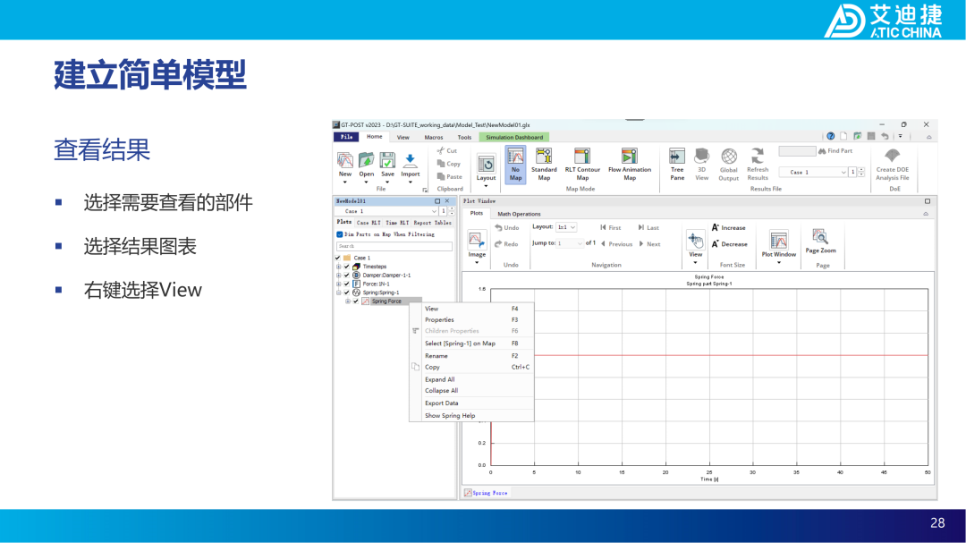Select the Flow Animation Map icon

629,156
